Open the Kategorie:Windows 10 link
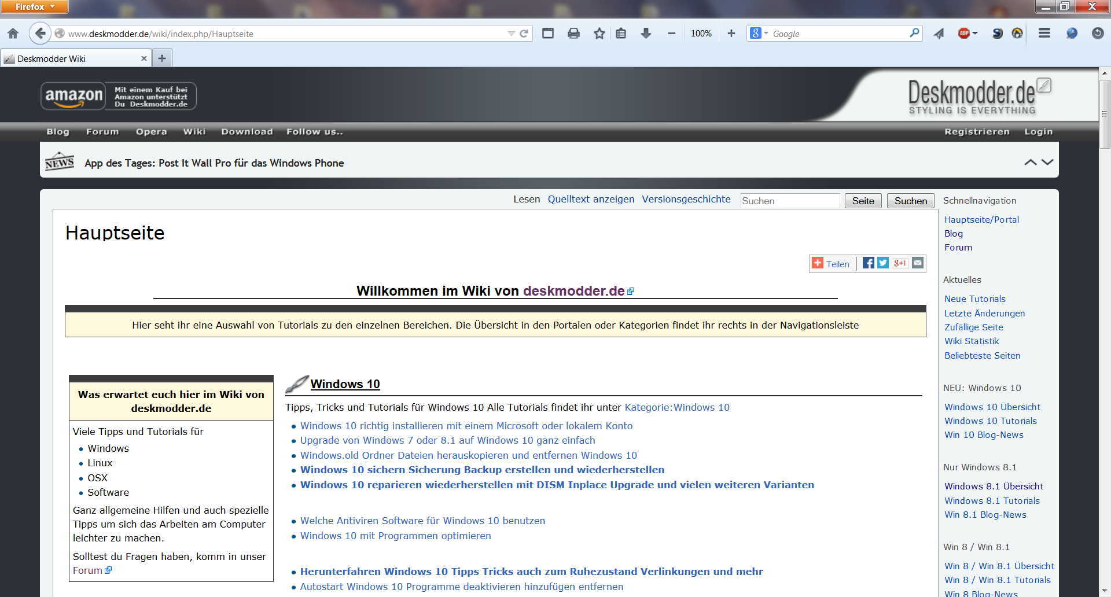The height and width of the screenshot is (597, 1111). (x=677, y=407)
